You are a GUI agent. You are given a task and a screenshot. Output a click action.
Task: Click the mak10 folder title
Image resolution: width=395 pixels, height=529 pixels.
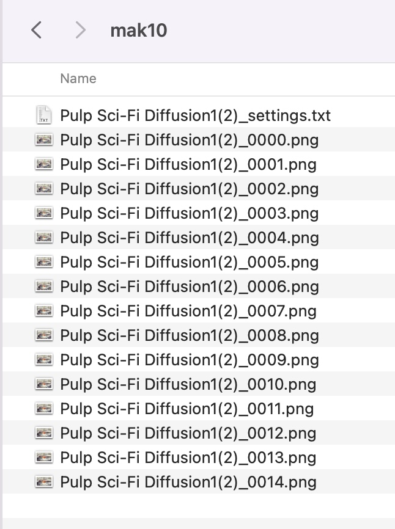click(139, 31)
